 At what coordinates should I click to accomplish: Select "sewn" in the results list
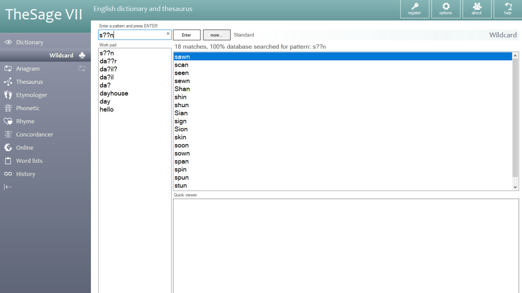(182, 81)
